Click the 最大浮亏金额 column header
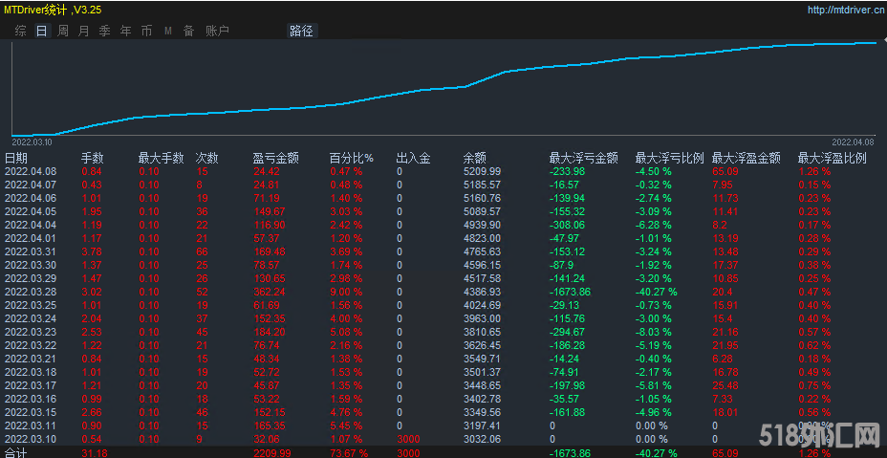The height and width of the screenshot is (458, 887). pyautogui.click(x=583, y=158)
